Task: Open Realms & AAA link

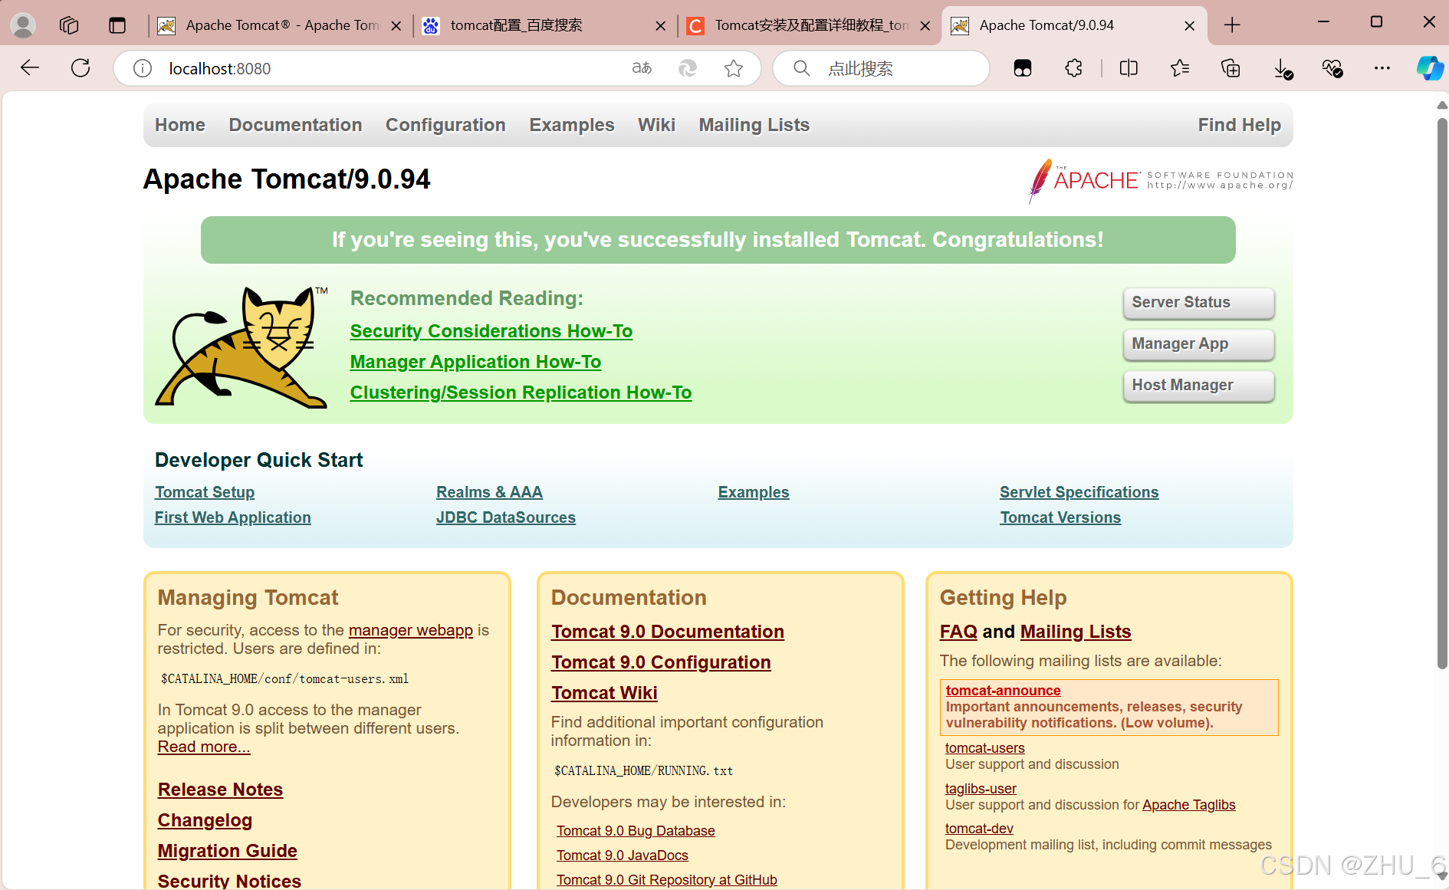Action: pyautogui.click(x=489, y=492)
